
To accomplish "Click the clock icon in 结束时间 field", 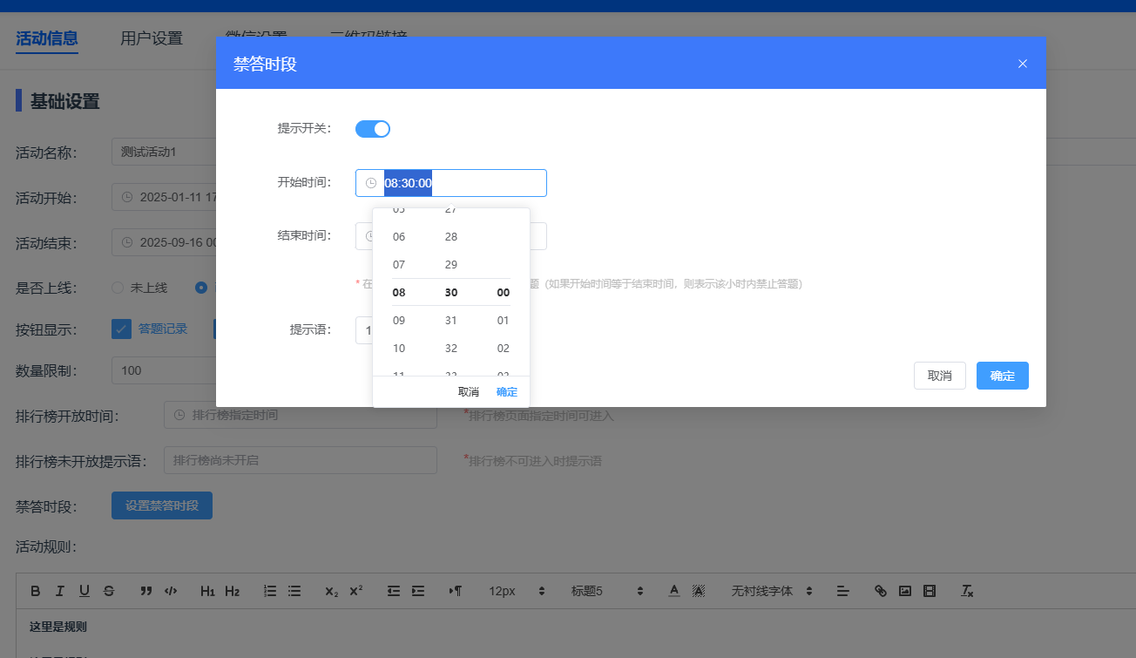I will coord(371,236).
